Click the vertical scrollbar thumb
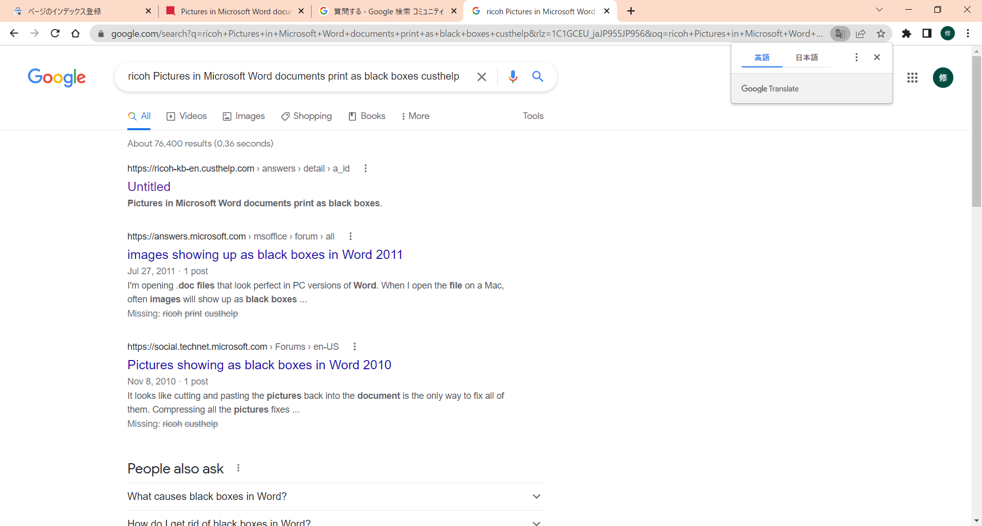 pos(976,132)
